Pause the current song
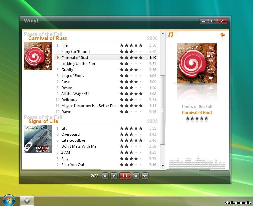The width and height of the screenshot is (253, 206). pyautogui.click(x=125, y=176)
